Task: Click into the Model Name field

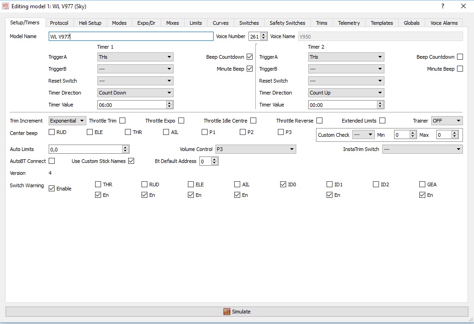Action: click(x=131, y=37)
